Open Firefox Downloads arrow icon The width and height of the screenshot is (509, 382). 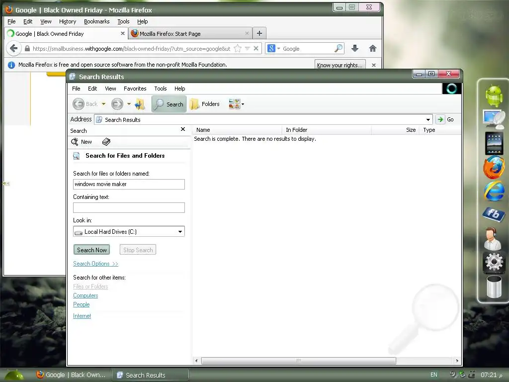(x=355, y=48)
